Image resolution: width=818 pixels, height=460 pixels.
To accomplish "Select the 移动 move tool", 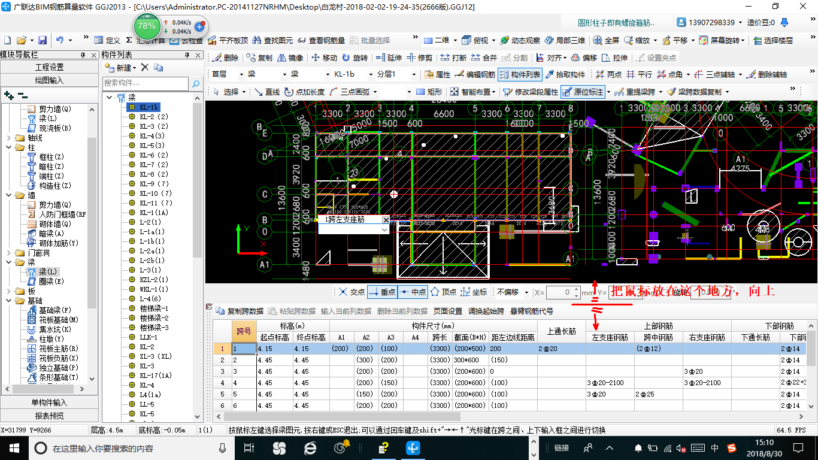I will [x=324, y=57].
